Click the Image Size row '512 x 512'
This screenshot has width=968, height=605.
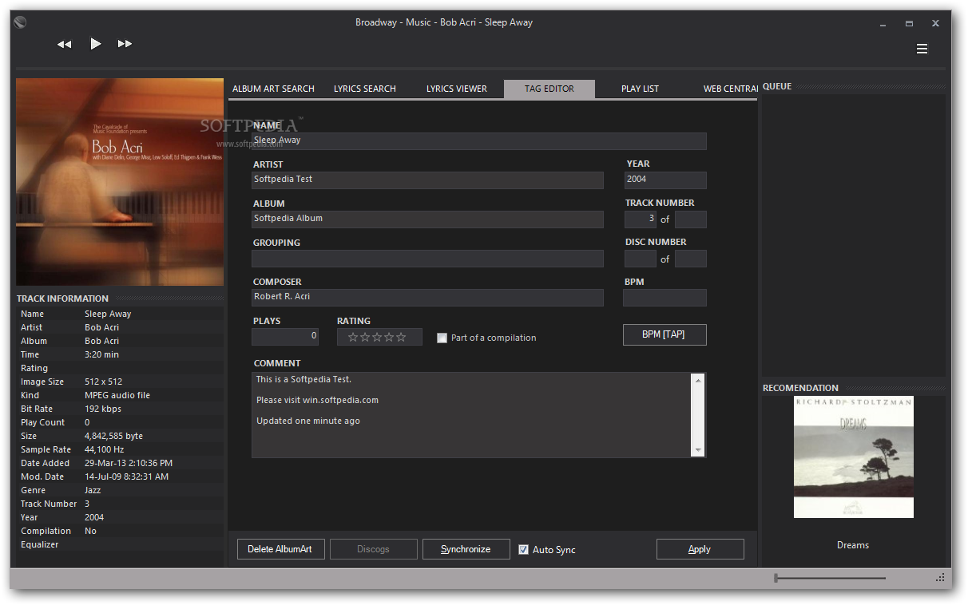click(x=121, y=382)
